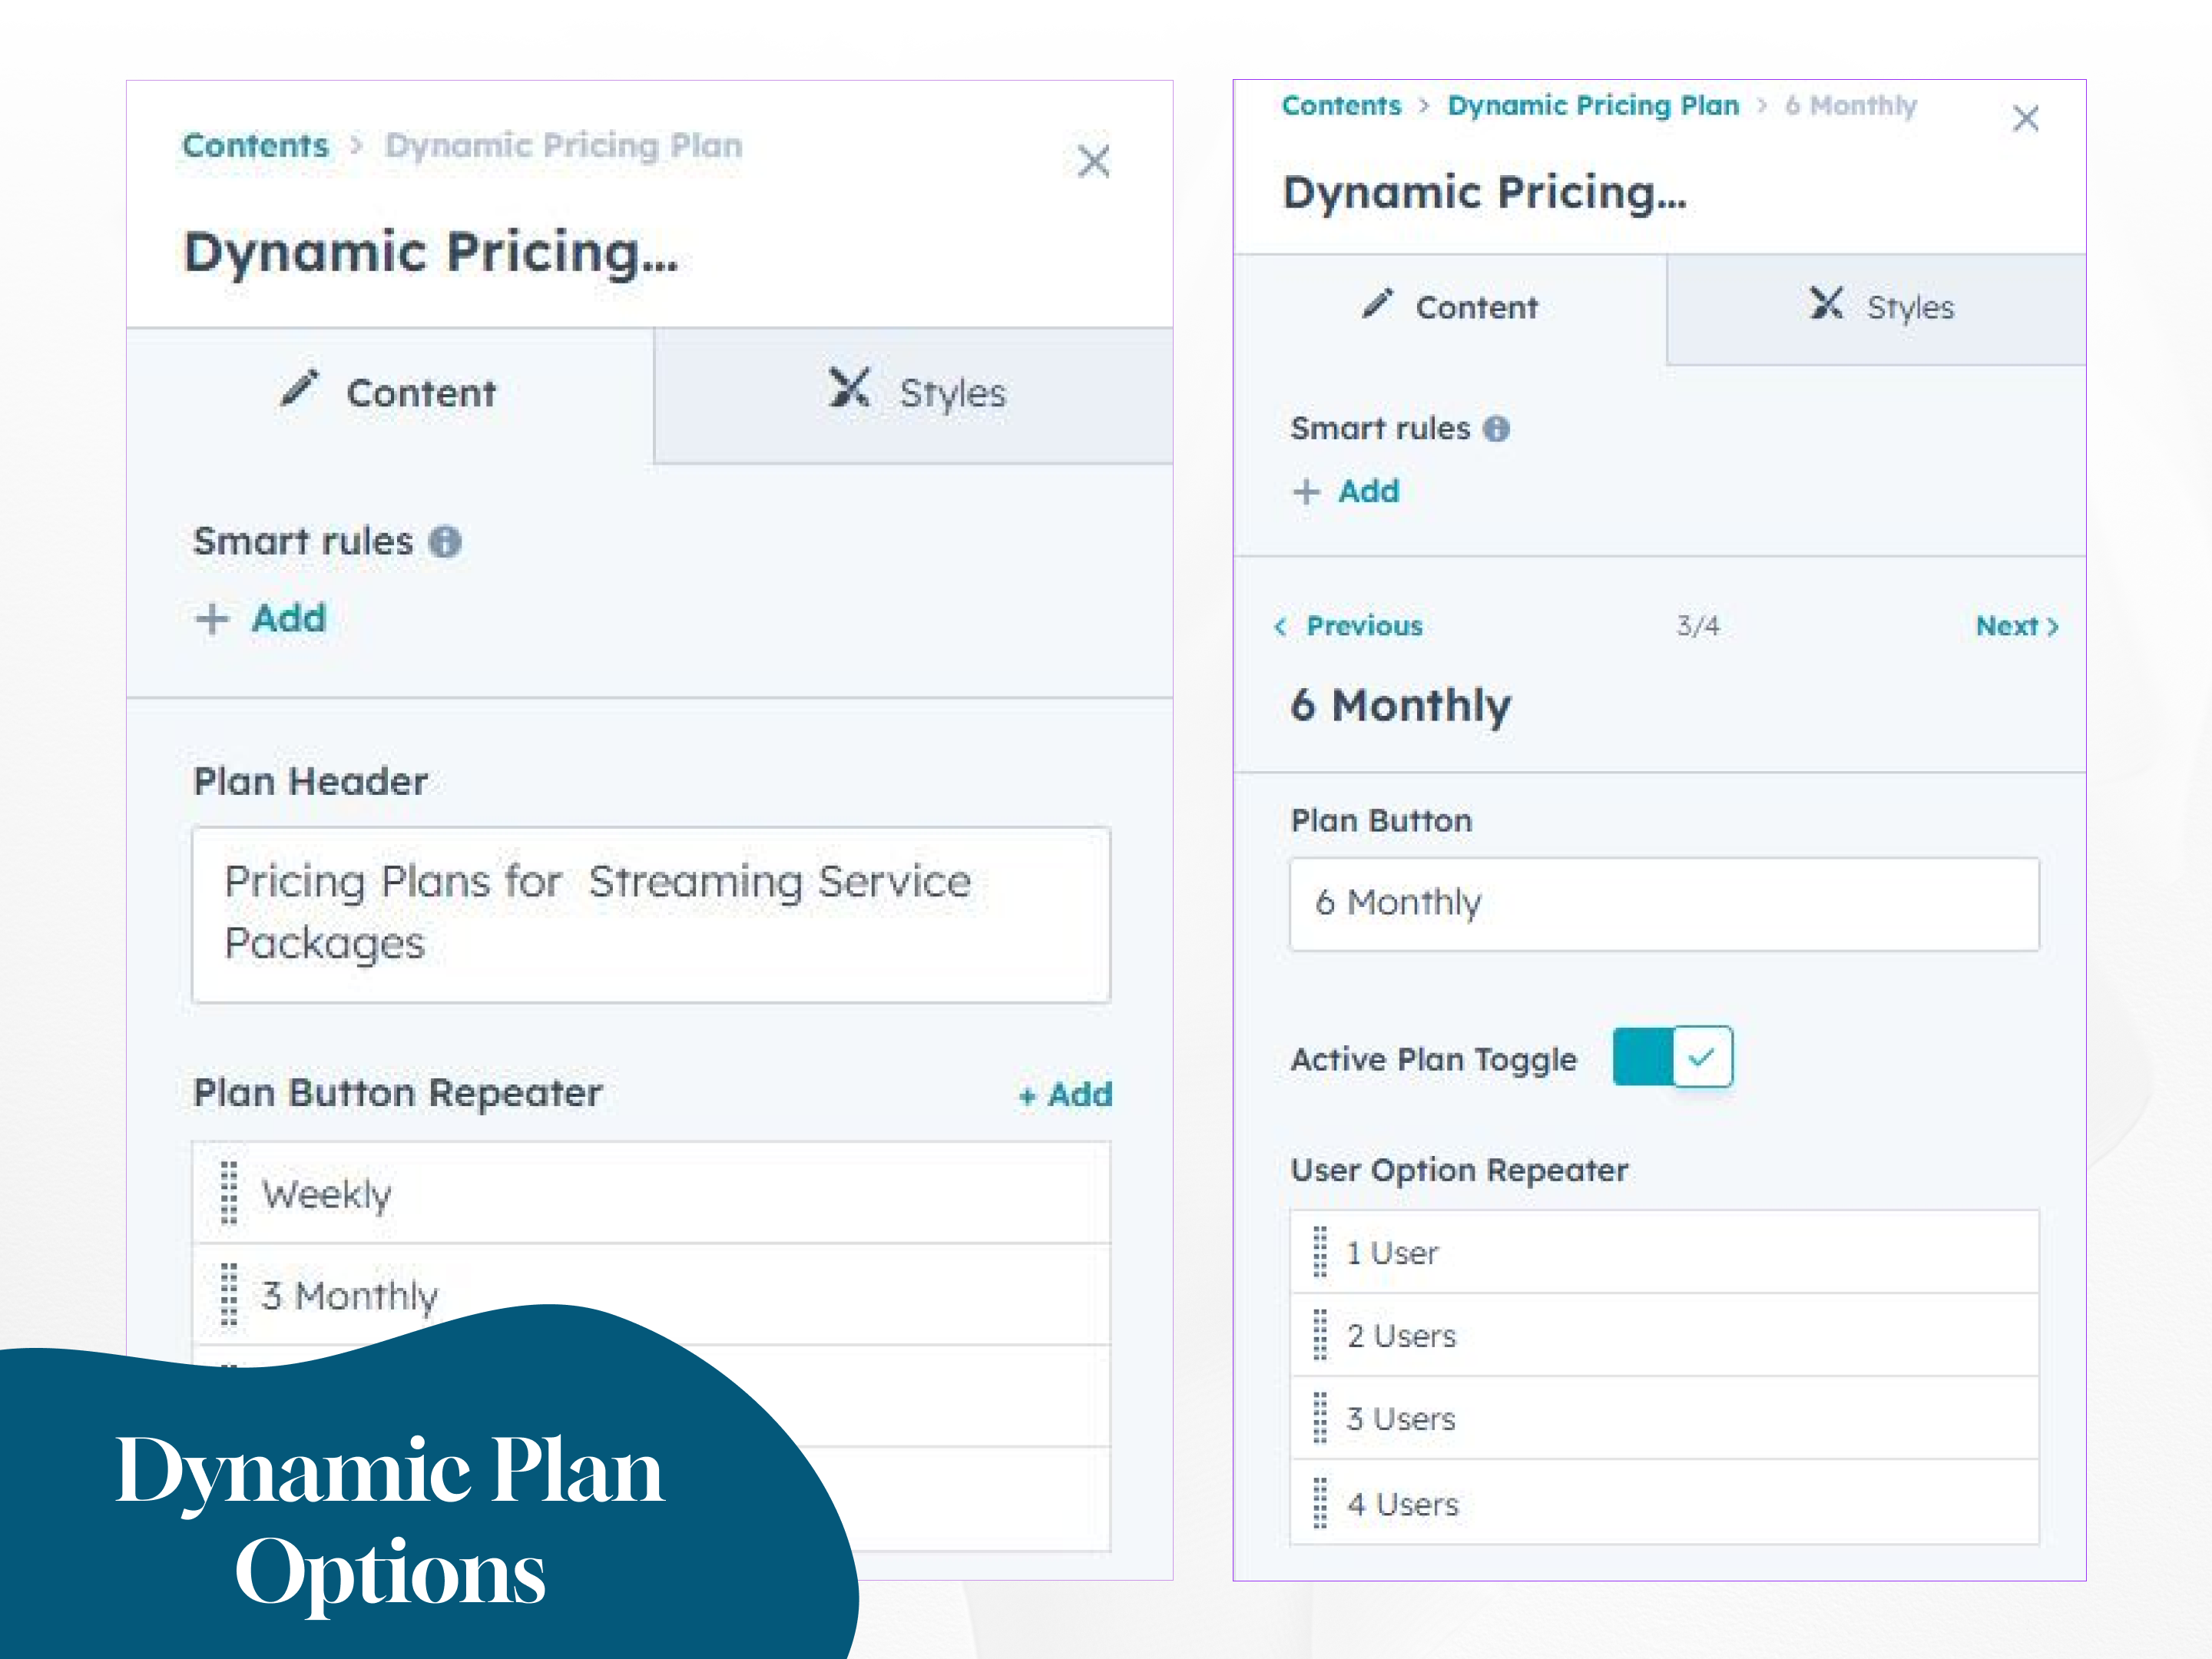Edit the Plan Header text field
The height and width of the screenshot is (1659, 2212).
tap(650, 912)
